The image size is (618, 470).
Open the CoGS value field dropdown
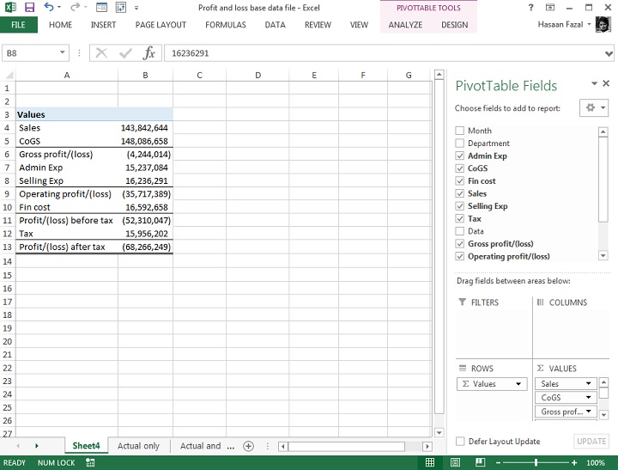click(x=589, y=397)
